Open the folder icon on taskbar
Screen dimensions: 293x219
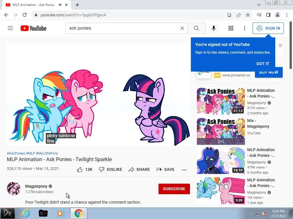(x=43, y=213)
